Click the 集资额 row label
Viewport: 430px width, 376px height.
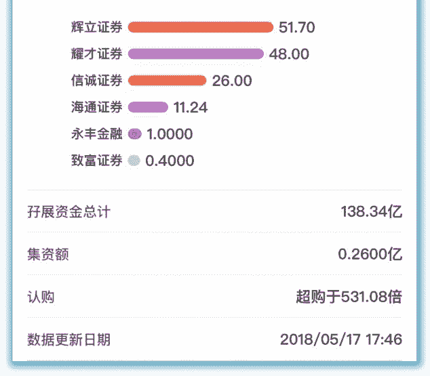48,255
